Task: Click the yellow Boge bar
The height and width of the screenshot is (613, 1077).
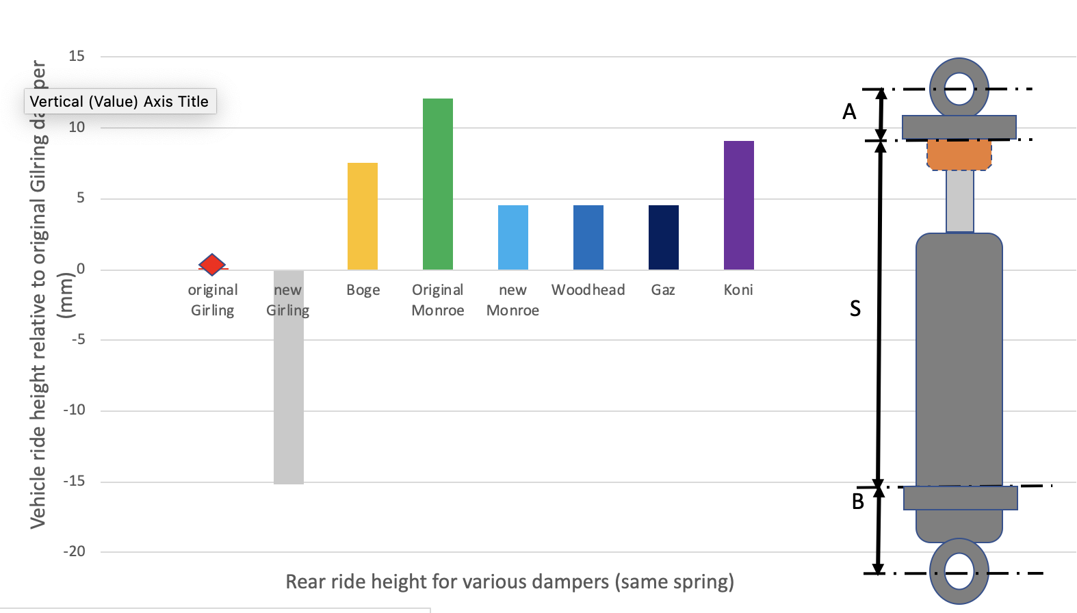Action: [363, 216]
